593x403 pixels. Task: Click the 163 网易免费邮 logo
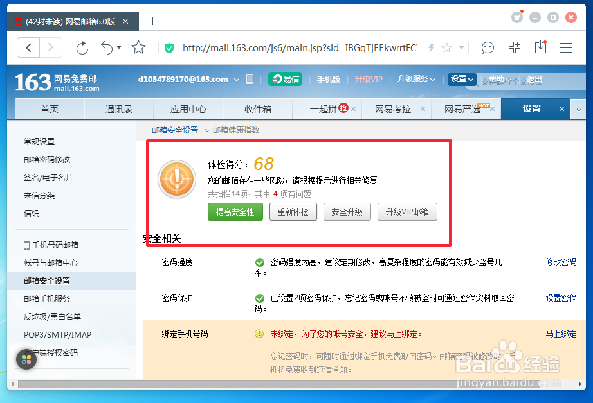tap(57, 82)
